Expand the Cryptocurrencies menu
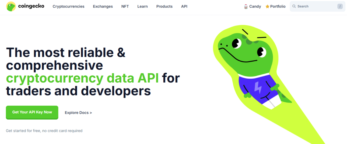347x144 pixels. [x=68, y=6]
